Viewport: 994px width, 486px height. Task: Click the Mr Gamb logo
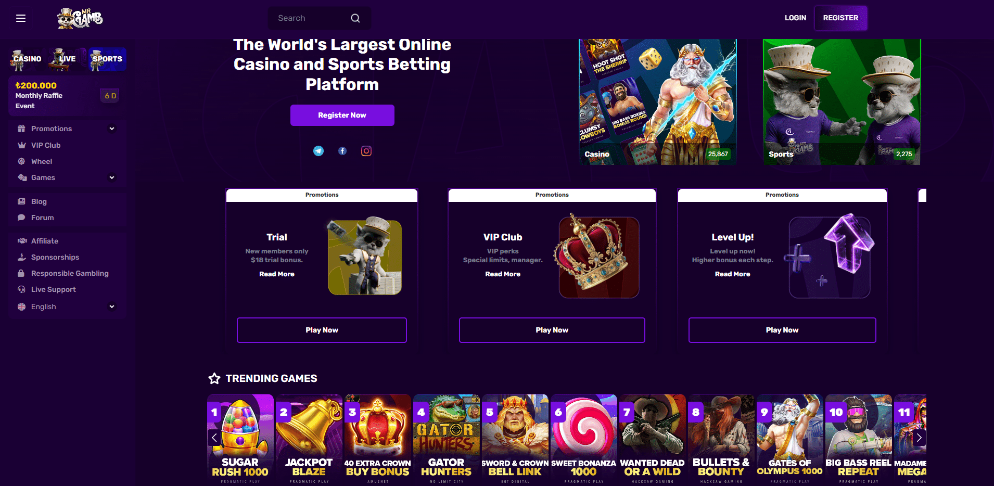tap(80, 18)
